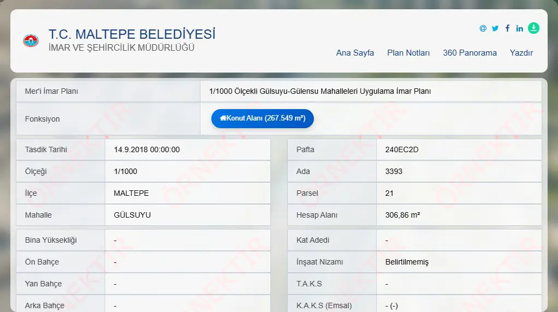
Task: Click the email @ share icon
Action: pyautogui.click(x=483, y=28)
